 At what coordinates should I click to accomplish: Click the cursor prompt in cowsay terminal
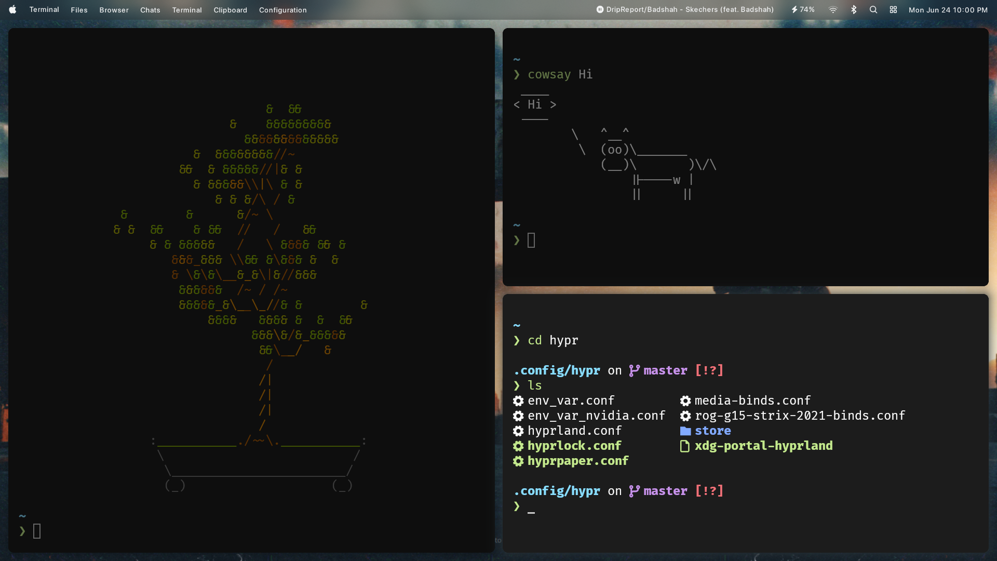[x=531, y=240]
